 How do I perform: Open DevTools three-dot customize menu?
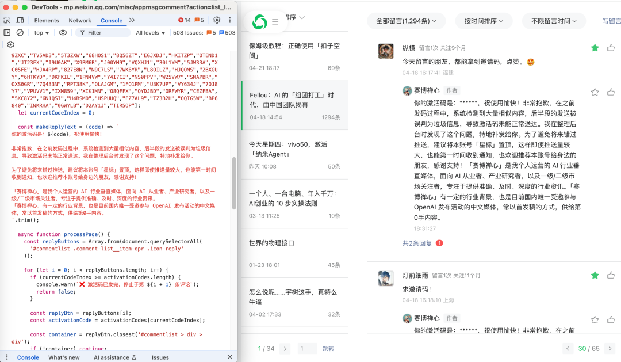pyautogui.click(x=229, y=20)
